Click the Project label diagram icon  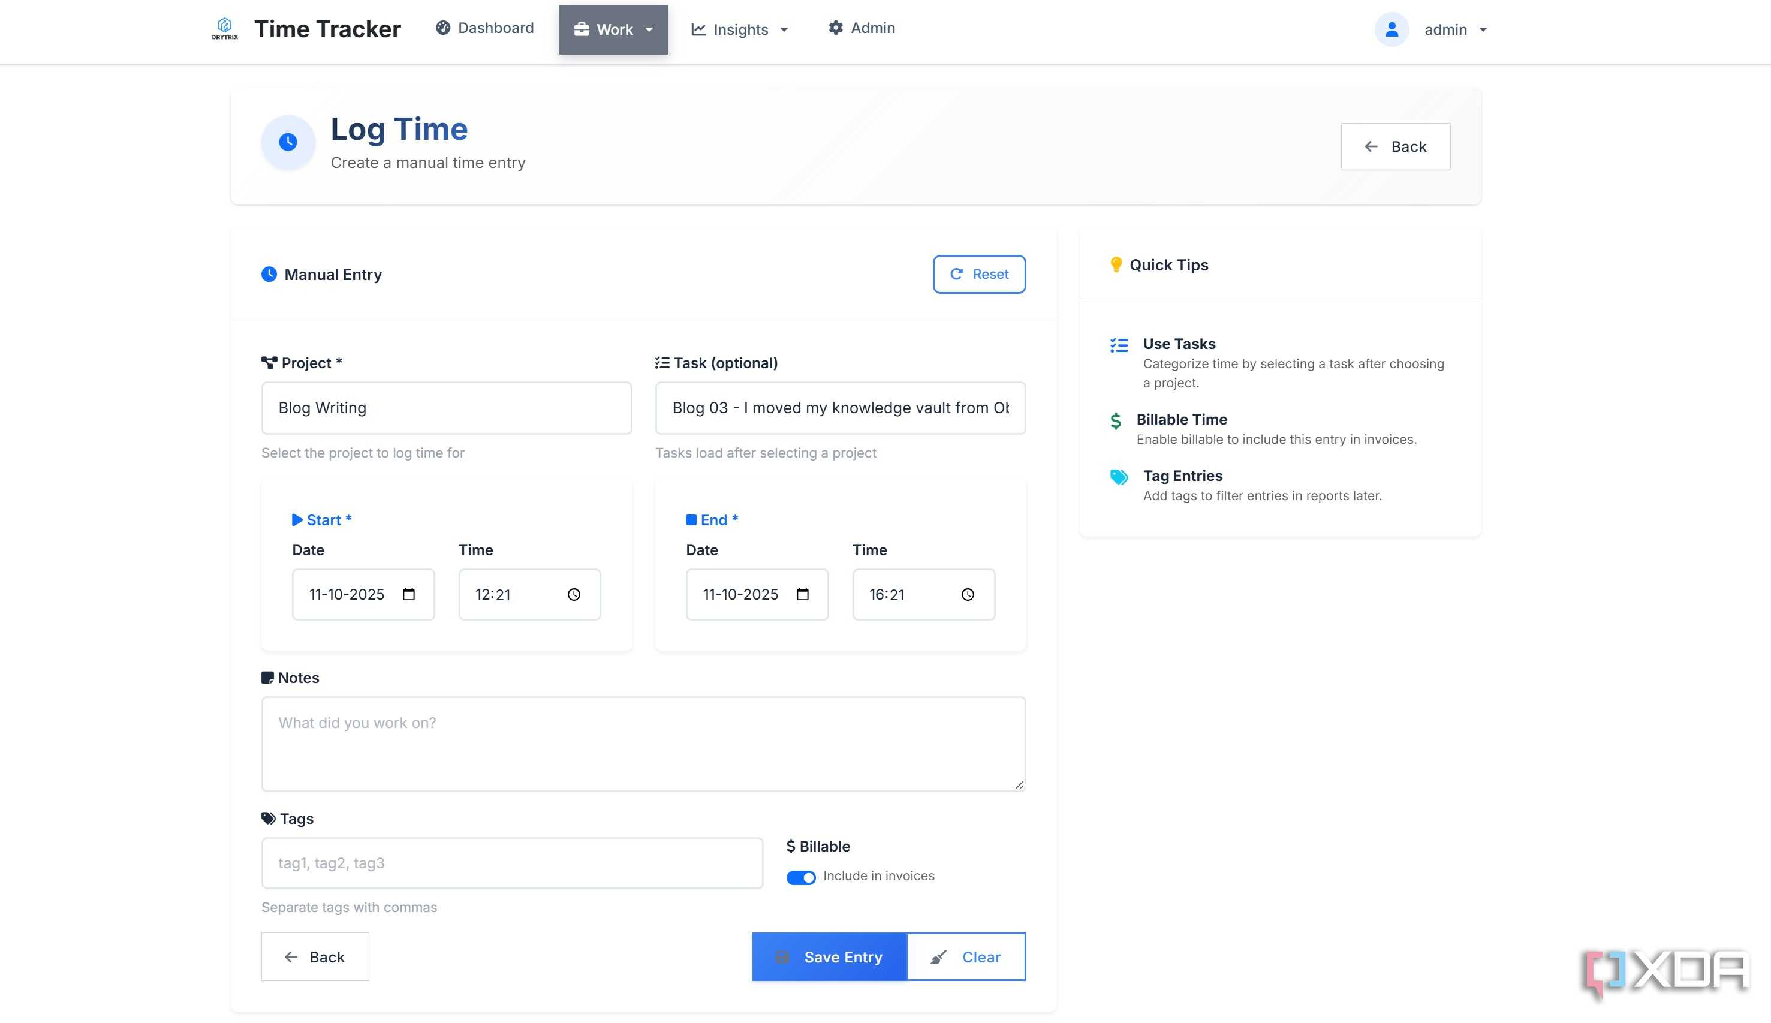(269, 363)
